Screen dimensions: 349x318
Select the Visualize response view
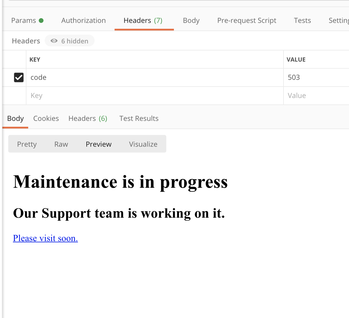pos(143,144)
